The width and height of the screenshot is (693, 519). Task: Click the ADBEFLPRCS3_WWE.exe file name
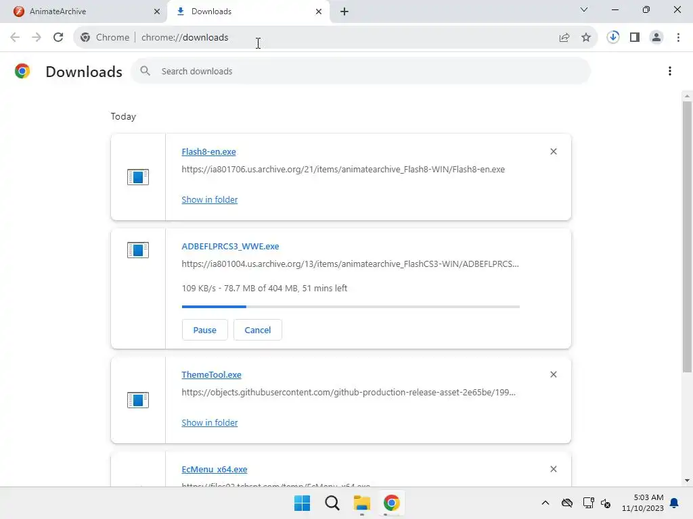(x=230, y=246)
